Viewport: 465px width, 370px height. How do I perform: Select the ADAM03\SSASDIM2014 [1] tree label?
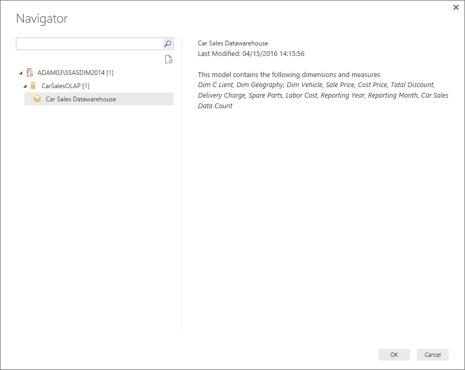pyautogui.click(x=75, y=73)
